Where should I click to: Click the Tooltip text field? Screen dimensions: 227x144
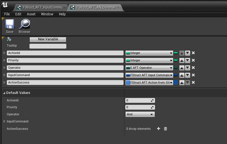(48, 46)
